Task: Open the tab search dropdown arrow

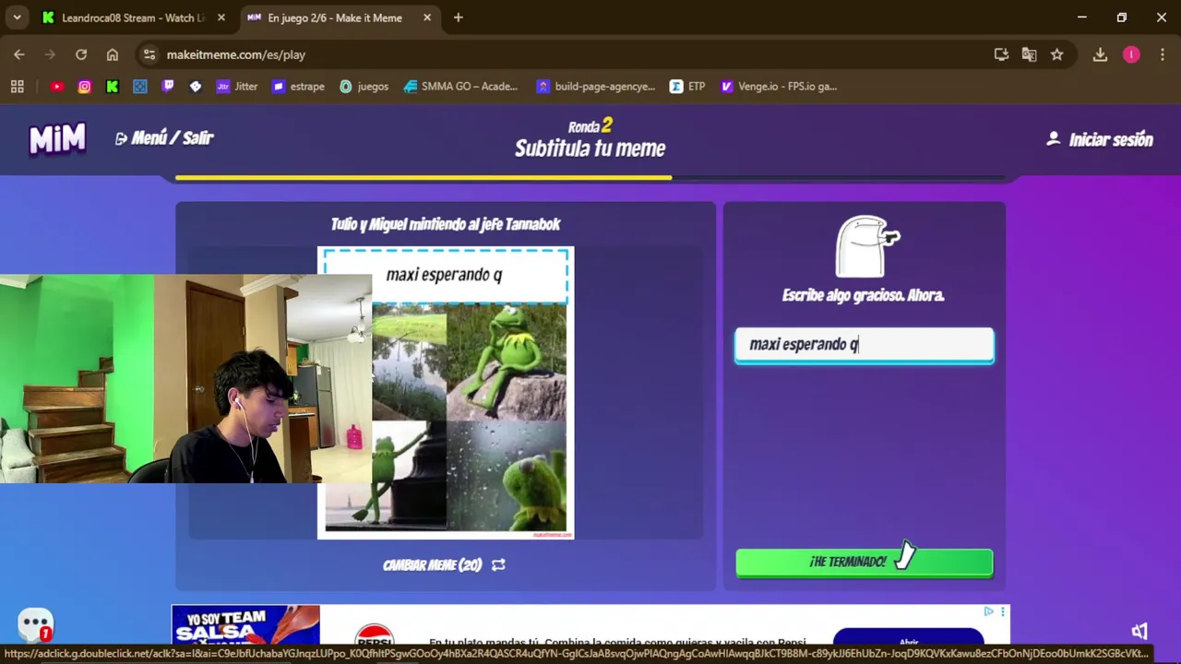Action: [x=17, y=18]
